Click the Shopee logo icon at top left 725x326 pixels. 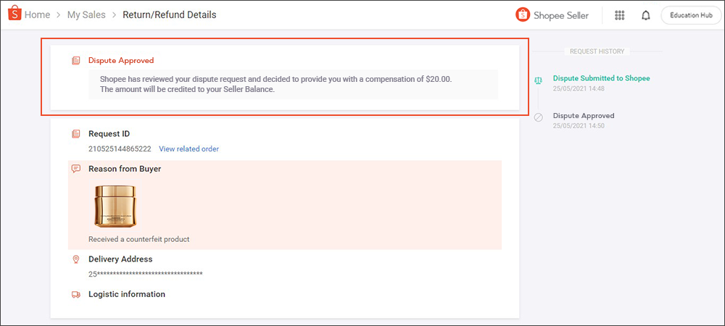coord(12,14)
